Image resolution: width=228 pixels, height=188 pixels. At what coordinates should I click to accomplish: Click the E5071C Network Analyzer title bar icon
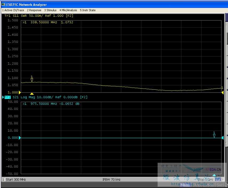tap(3, 5)
